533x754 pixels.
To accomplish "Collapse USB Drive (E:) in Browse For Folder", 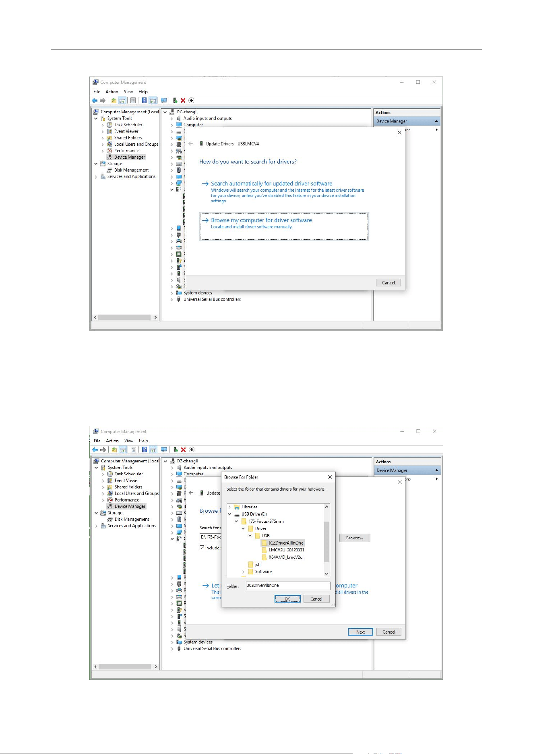I will [229, 514].
